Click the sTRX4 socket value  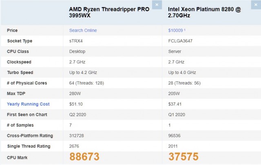[76, 41]
